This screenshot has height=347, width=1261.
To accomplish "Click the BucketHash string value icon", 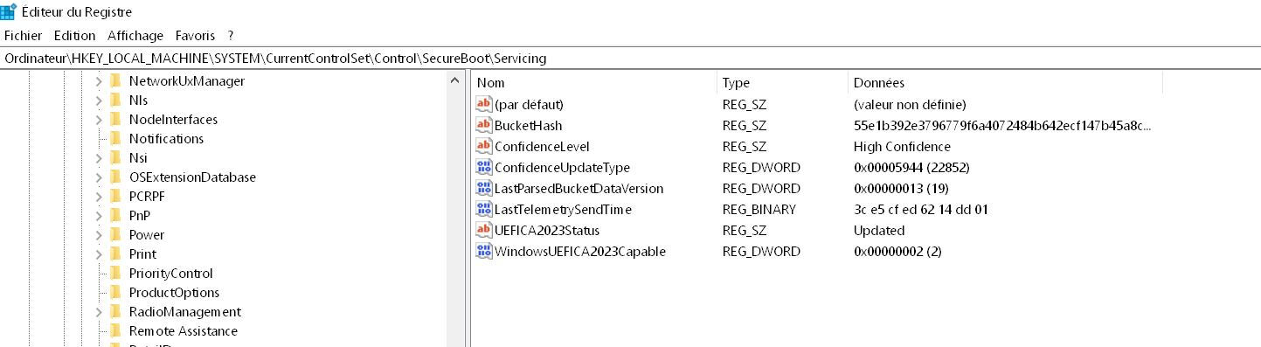I will click(484, 125).
